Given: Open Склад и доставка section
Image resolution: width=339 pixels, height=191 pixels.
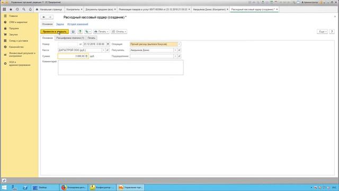Looking at the screenshot, I should tap(19, 41).
